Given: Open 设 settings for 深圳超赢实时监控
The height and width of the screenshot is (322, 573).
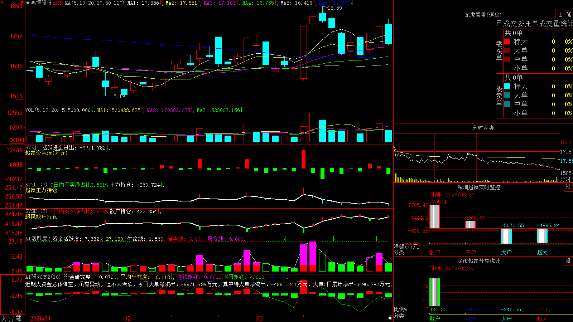Looking at the screenshot, I should [x=568, y=187].
